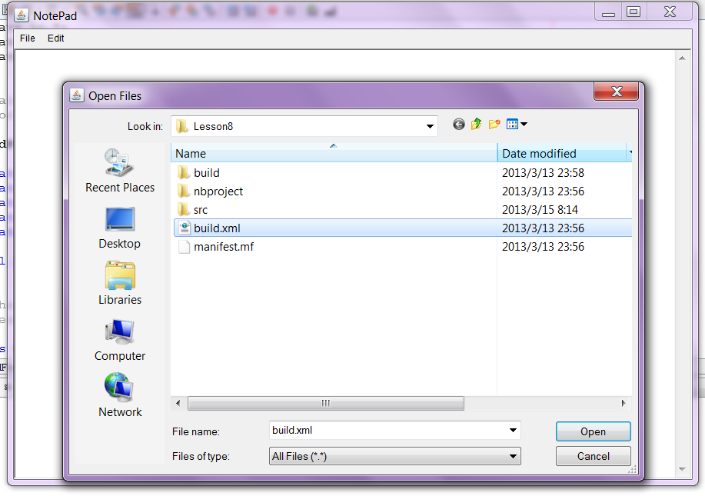Sort files by Date modified column

[562, 153]
